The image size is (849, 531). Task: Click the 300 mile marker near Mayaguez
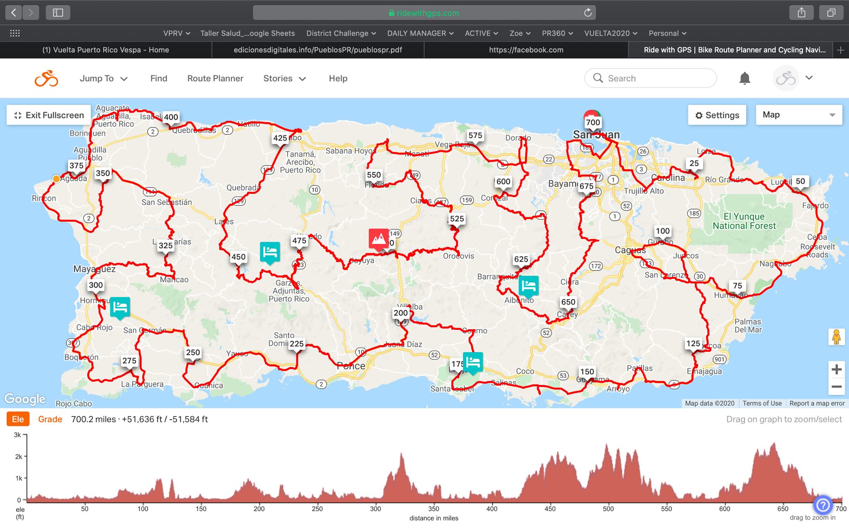point(95,285)
